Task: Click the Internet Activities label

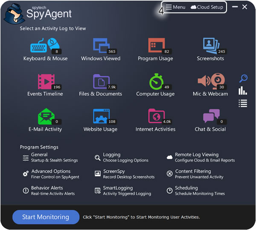Action: (155, 129)
